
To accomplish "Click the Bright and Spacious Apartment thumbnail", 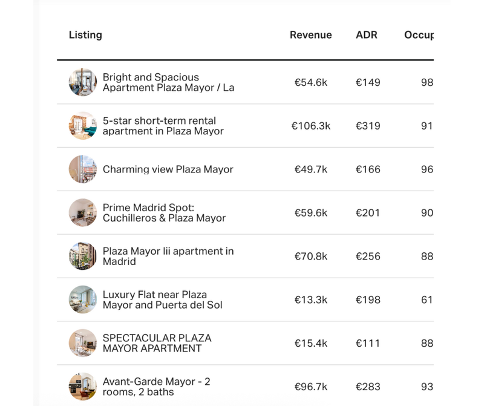I will coord(82,82).
